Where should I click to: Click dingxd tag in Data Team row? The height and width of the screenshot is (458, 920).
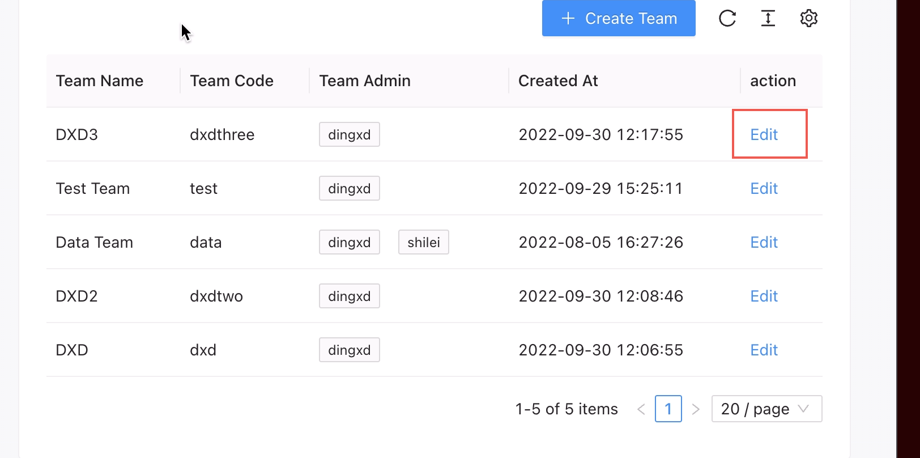pyautogui.click(x=350, y=243)
